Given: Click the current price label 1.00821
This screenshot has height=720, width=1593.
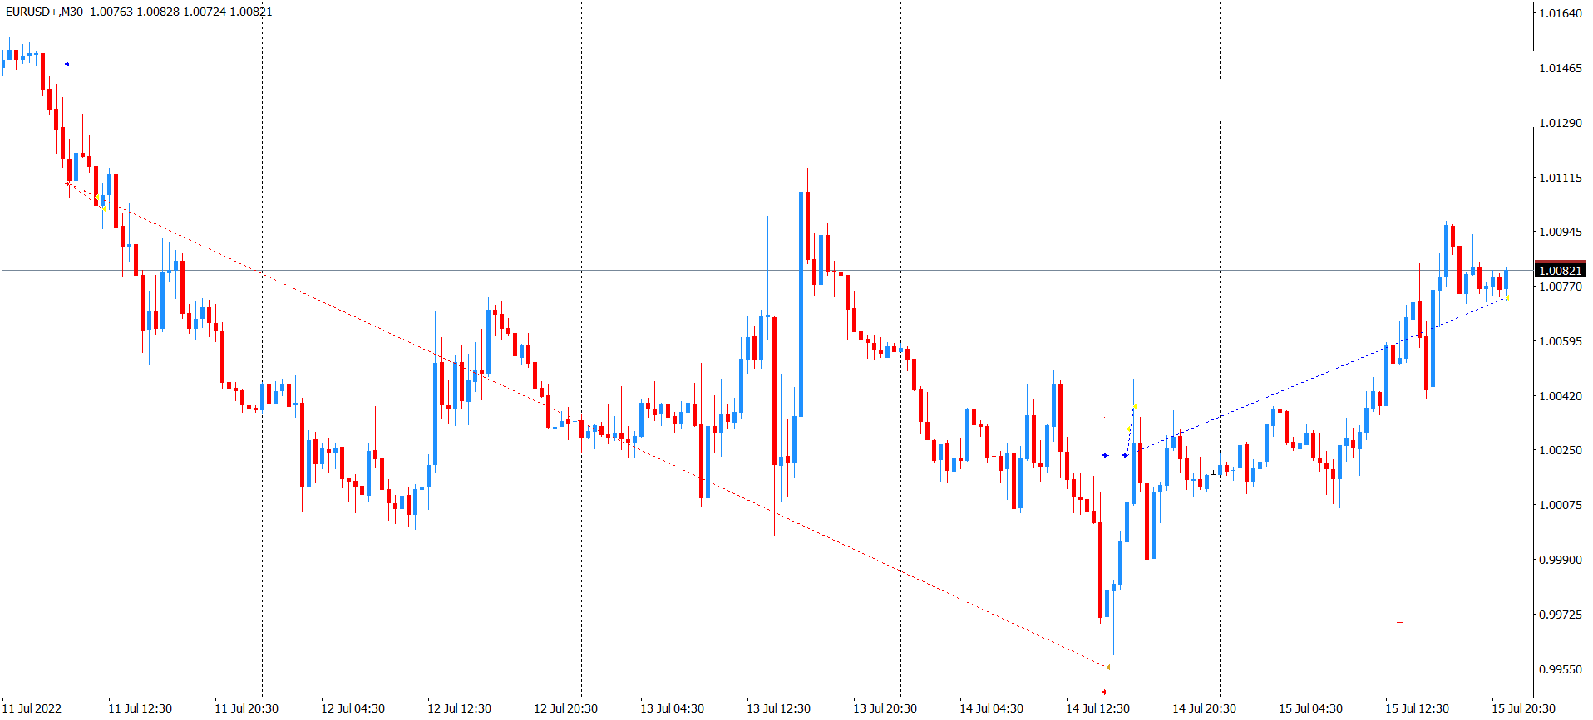Looking at the screenshot, I should pos(1561,271).
